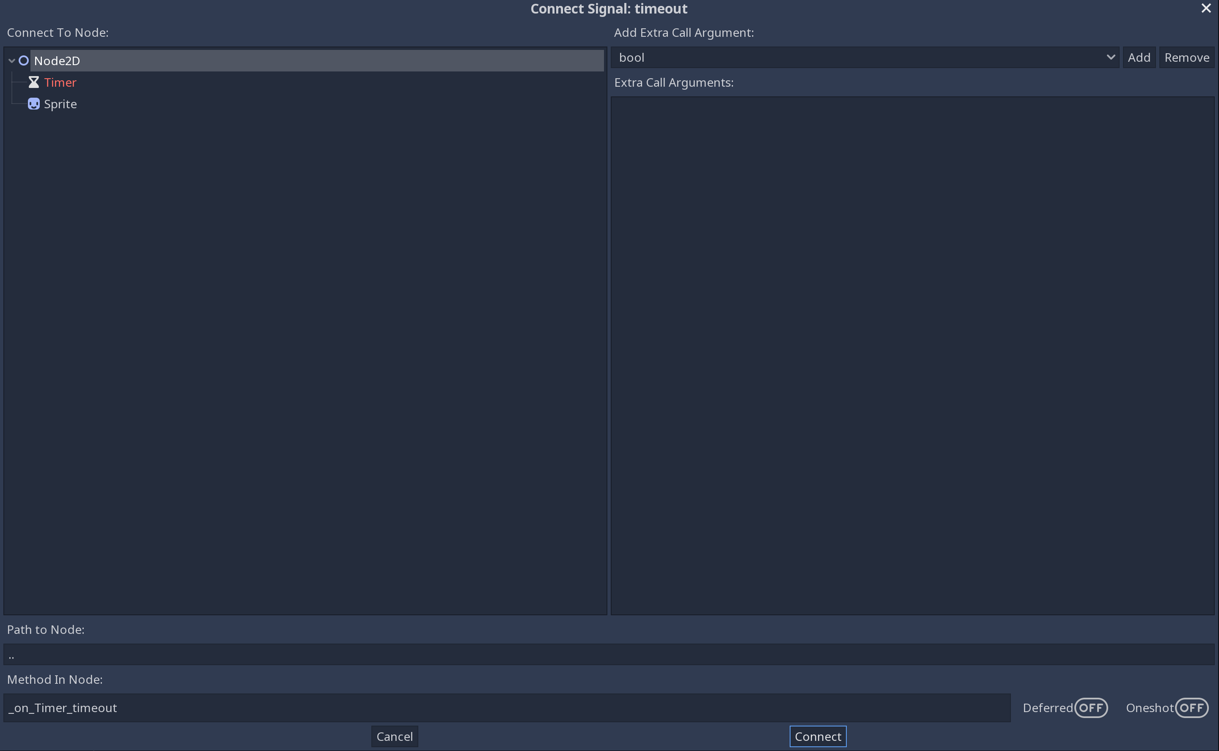Select the Node2D tree item

click(57, 60)
